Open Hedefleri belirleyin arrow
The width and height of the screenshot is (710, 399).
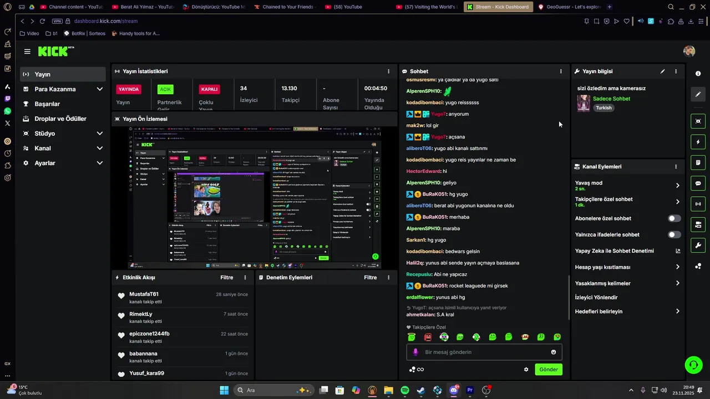click(x=677, y=311)
